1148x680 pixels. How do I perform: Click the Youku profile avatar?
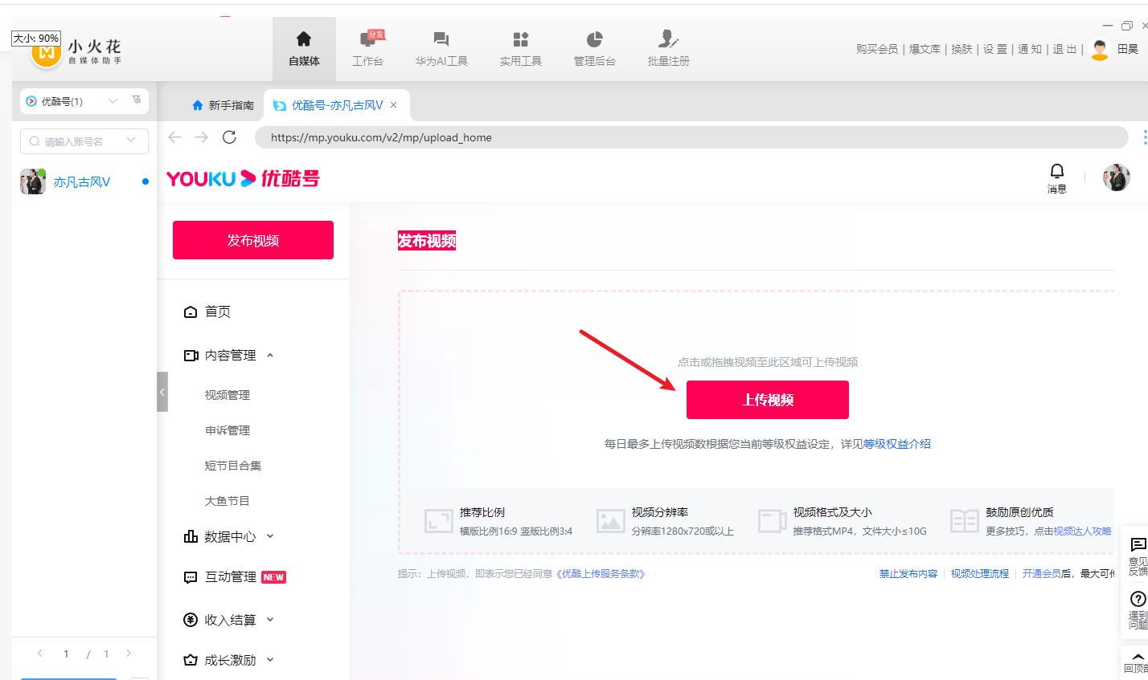click(x=1116, y=177)
